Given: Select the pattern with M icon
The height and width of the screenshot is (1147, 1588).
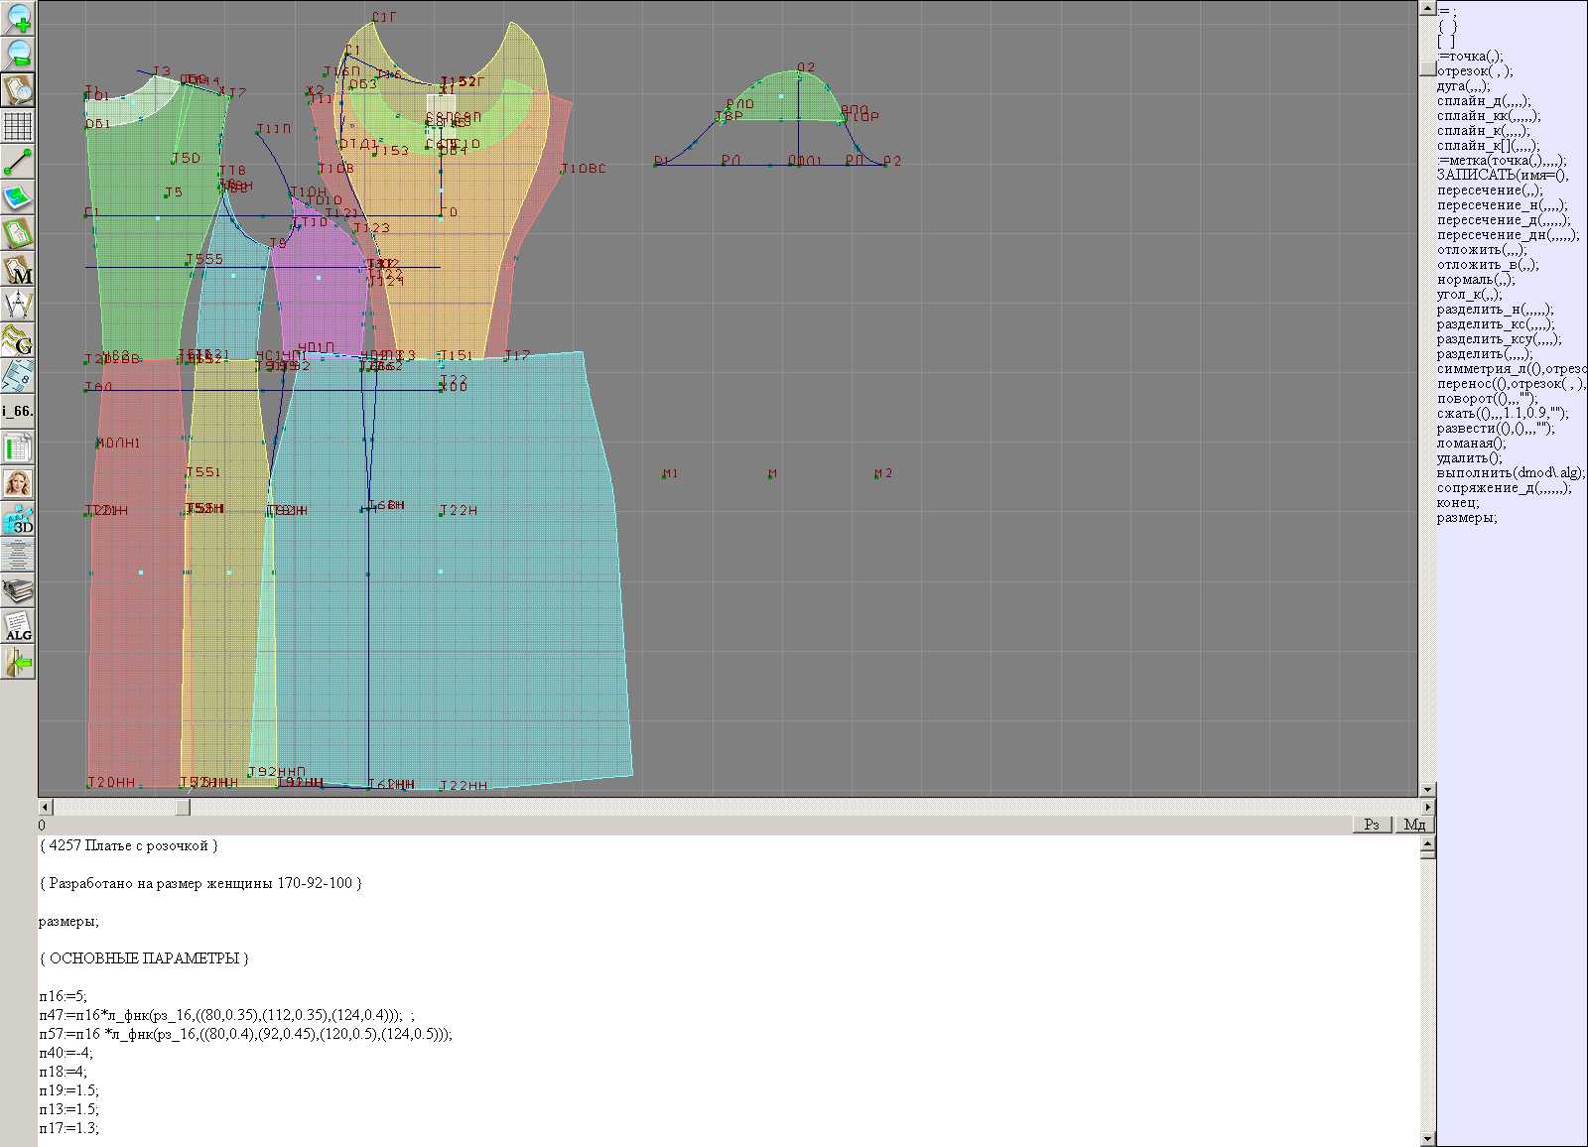Looking at the screenshot, I should [18, 270].
